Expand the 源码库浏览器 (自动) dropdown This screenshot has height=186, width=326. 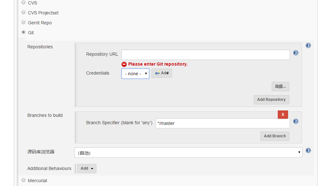coord(188,152)
